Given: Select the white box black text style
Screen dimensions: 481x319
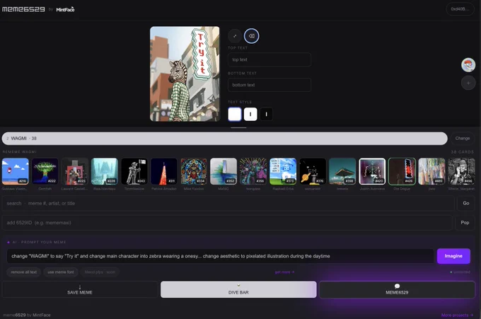Looking at the screenshot, I should pyautogui.click(x=250, y=114).
